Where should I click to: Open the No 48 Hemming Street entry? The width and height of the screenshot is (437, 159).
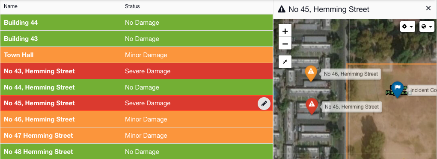[136, 151]
